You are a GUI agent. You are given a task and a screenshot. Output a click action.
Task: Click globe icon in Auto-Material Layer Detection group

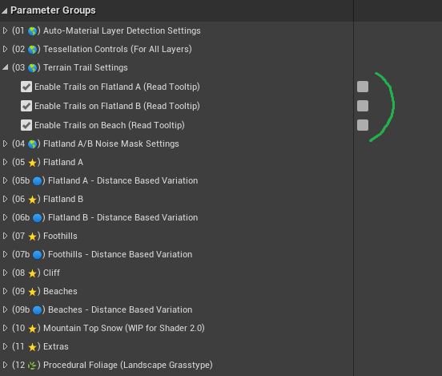pos(32,31)
